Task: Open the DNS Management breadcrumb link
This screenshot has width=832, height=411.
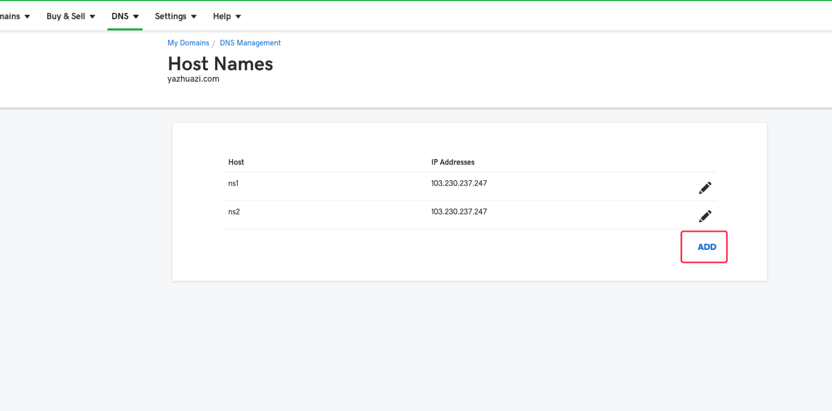Action: [x=250, y=43]
